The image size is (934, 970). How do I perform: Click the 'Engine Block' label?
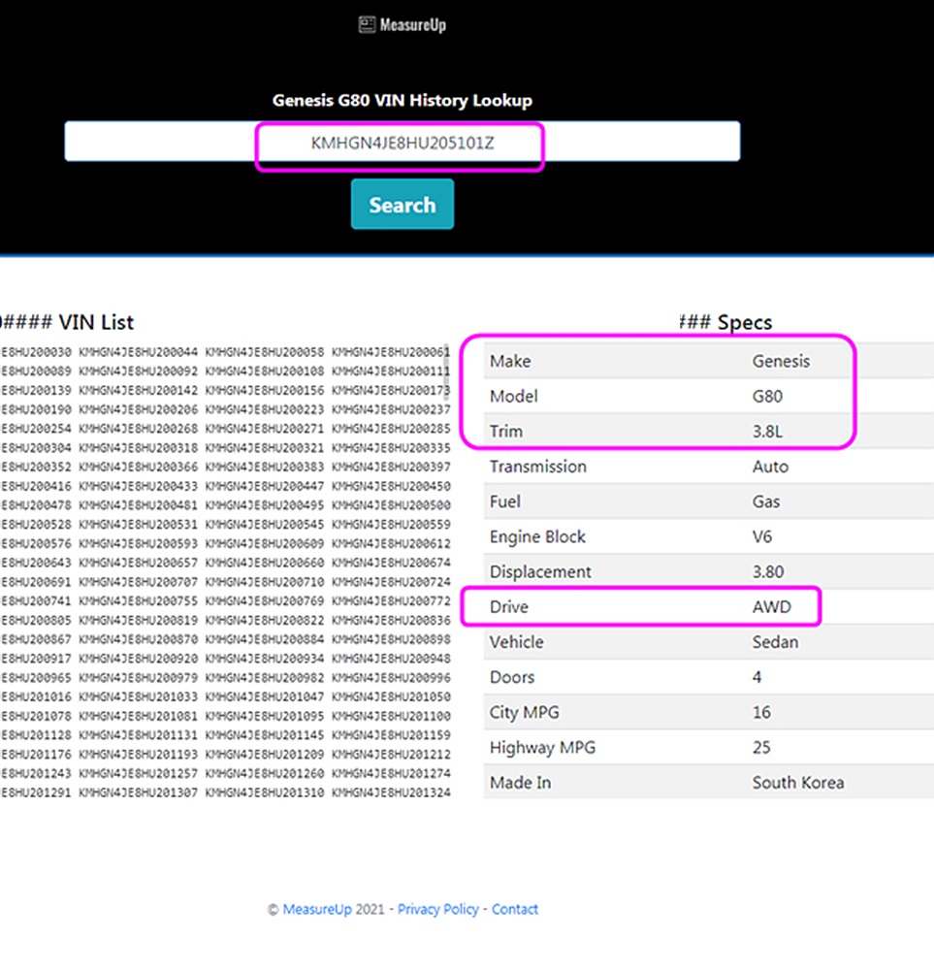(x=537, y=536)
